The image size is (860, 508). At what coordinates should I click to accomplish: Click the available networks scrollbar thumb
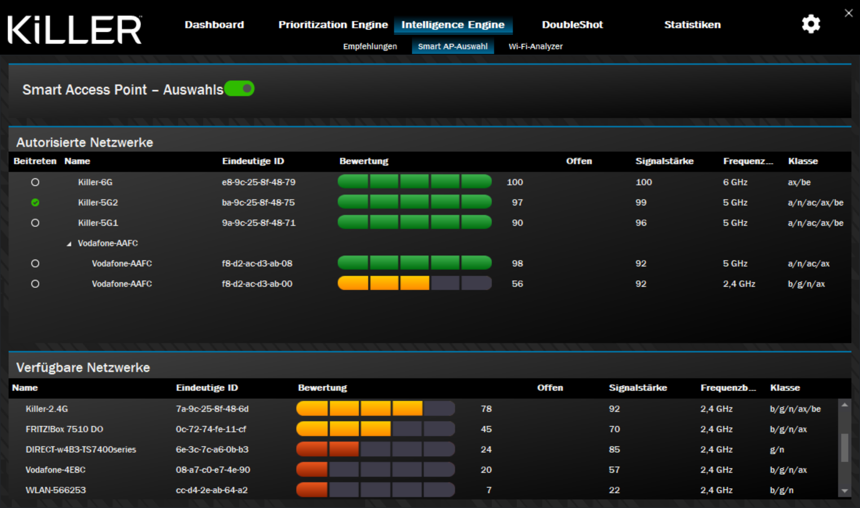[845, 448]
